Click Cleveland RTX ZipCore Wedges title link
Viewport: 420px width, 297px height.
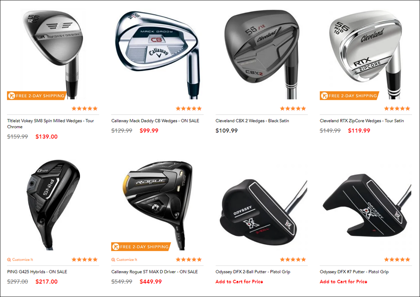tap(362, 121)
